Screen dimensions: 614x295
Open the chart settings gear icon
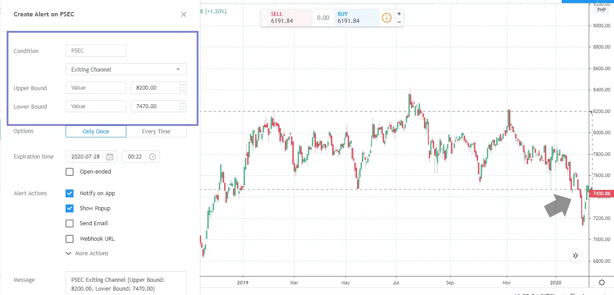[602, 282]
